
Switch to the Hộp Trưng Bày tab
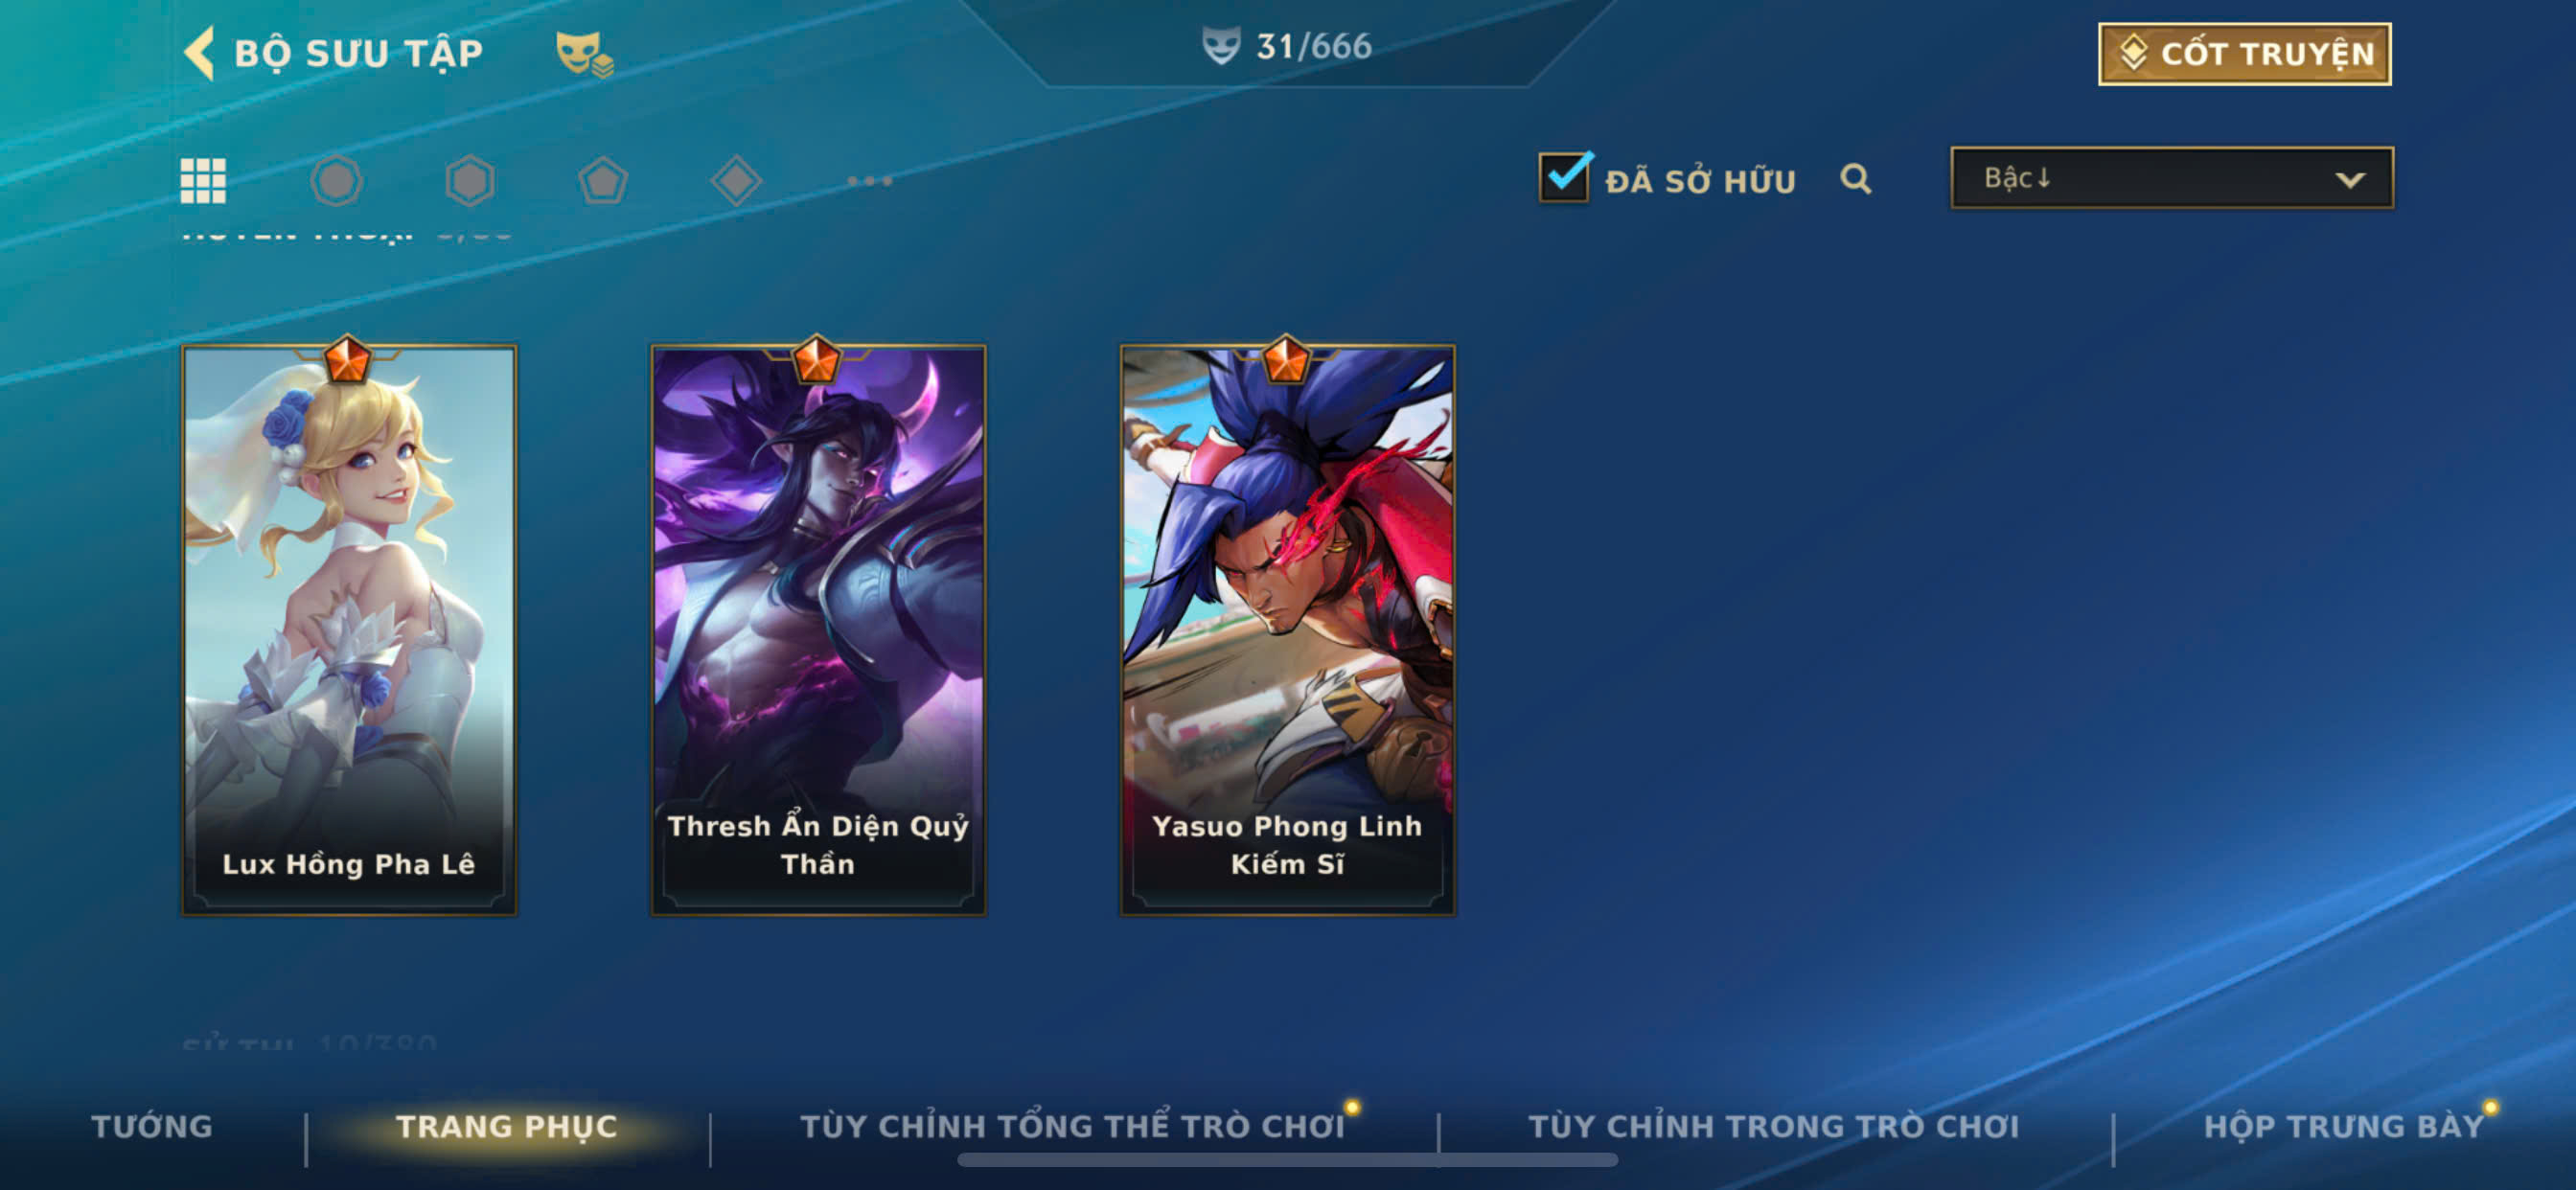2344,1126
